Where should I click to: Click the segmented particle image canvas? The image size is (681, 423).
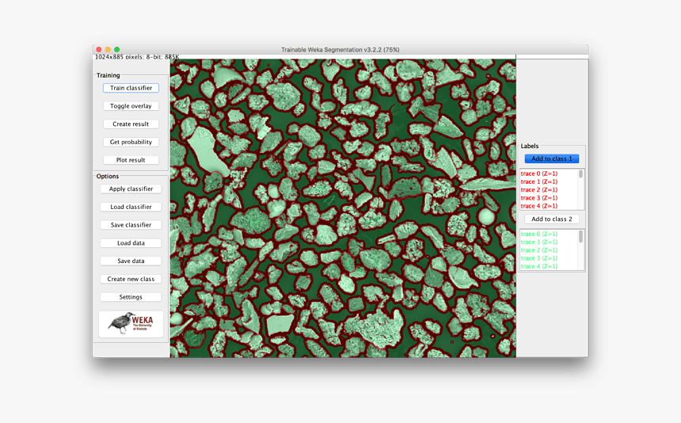click(x=343, y=208)
